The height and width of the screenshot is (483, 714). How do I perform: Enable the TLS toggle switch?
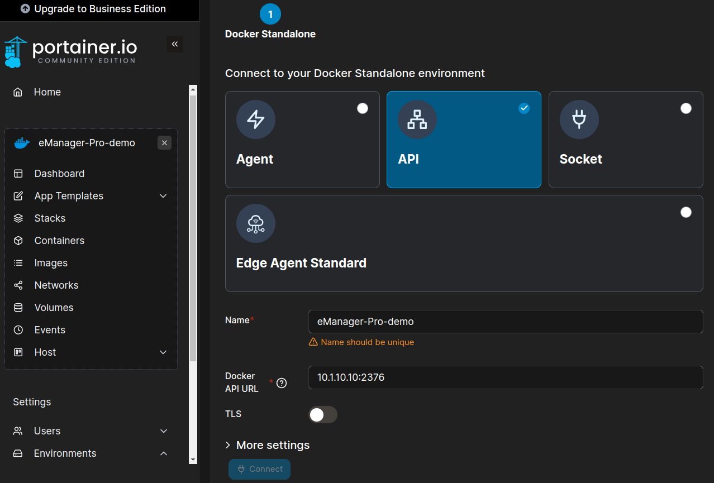pos(323,414)
